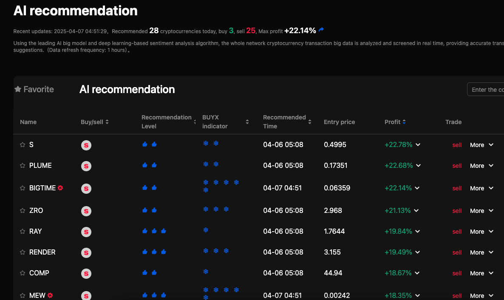This screenshot has height=300, width=504.
Task: Star the S coin as favorite
Action: point(23,145)
